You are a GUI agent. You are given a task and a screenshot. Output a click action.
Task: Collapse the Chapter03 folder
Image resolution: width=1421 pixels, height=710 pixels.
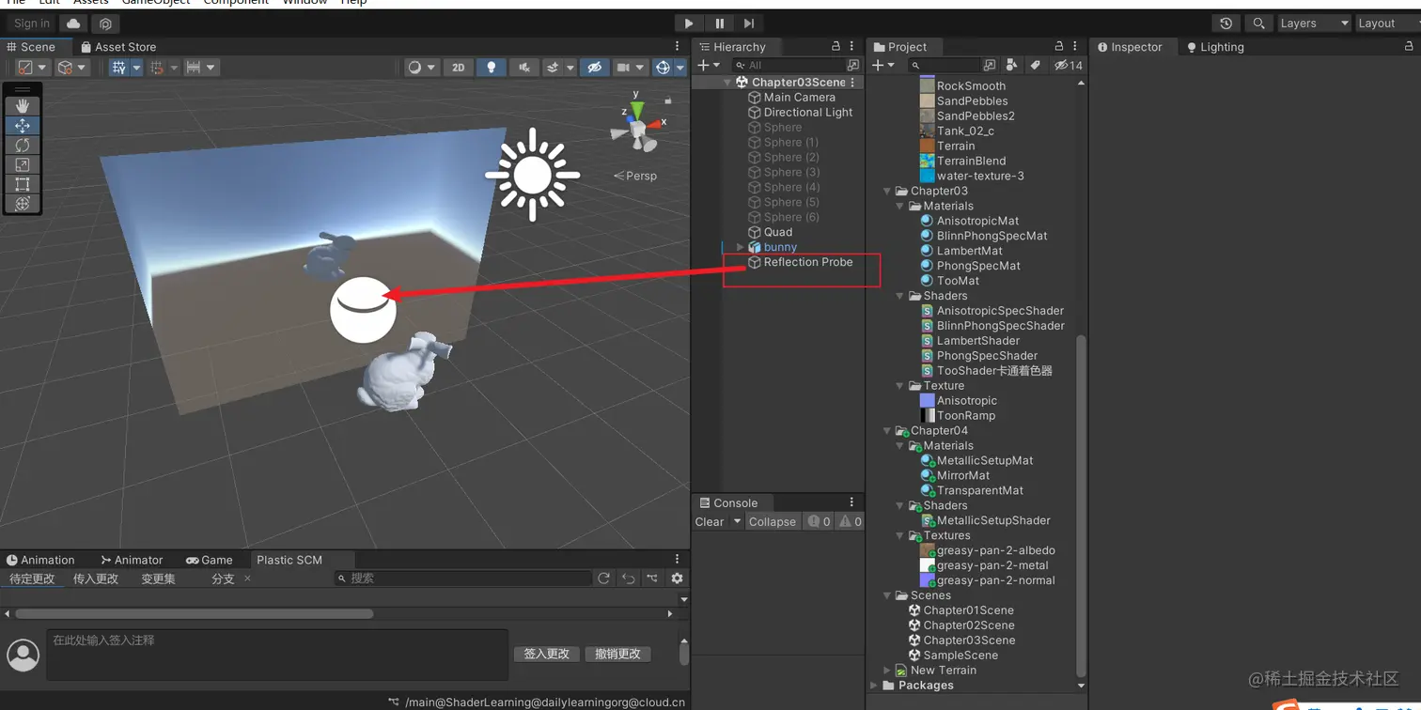coord(887,191)
